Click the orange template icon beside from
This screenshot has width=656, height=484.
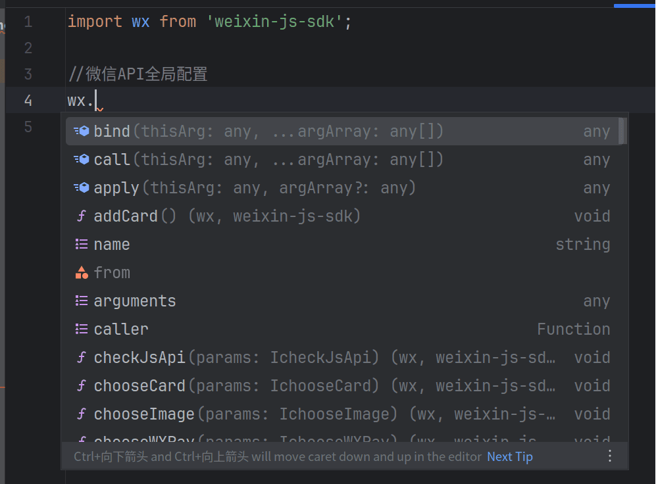pyautogui.click(x=82, y=273)
